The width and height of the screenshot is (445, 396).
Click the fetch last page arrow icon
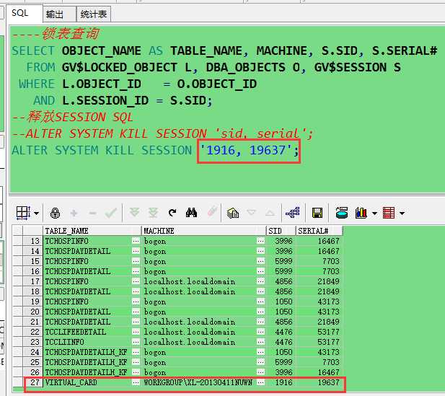153,213
